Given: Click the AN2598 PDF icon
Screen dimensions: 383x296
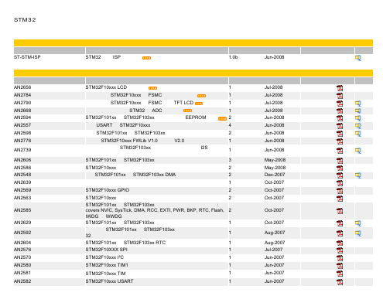Looking at the screenshot, I should click(340, 134).
